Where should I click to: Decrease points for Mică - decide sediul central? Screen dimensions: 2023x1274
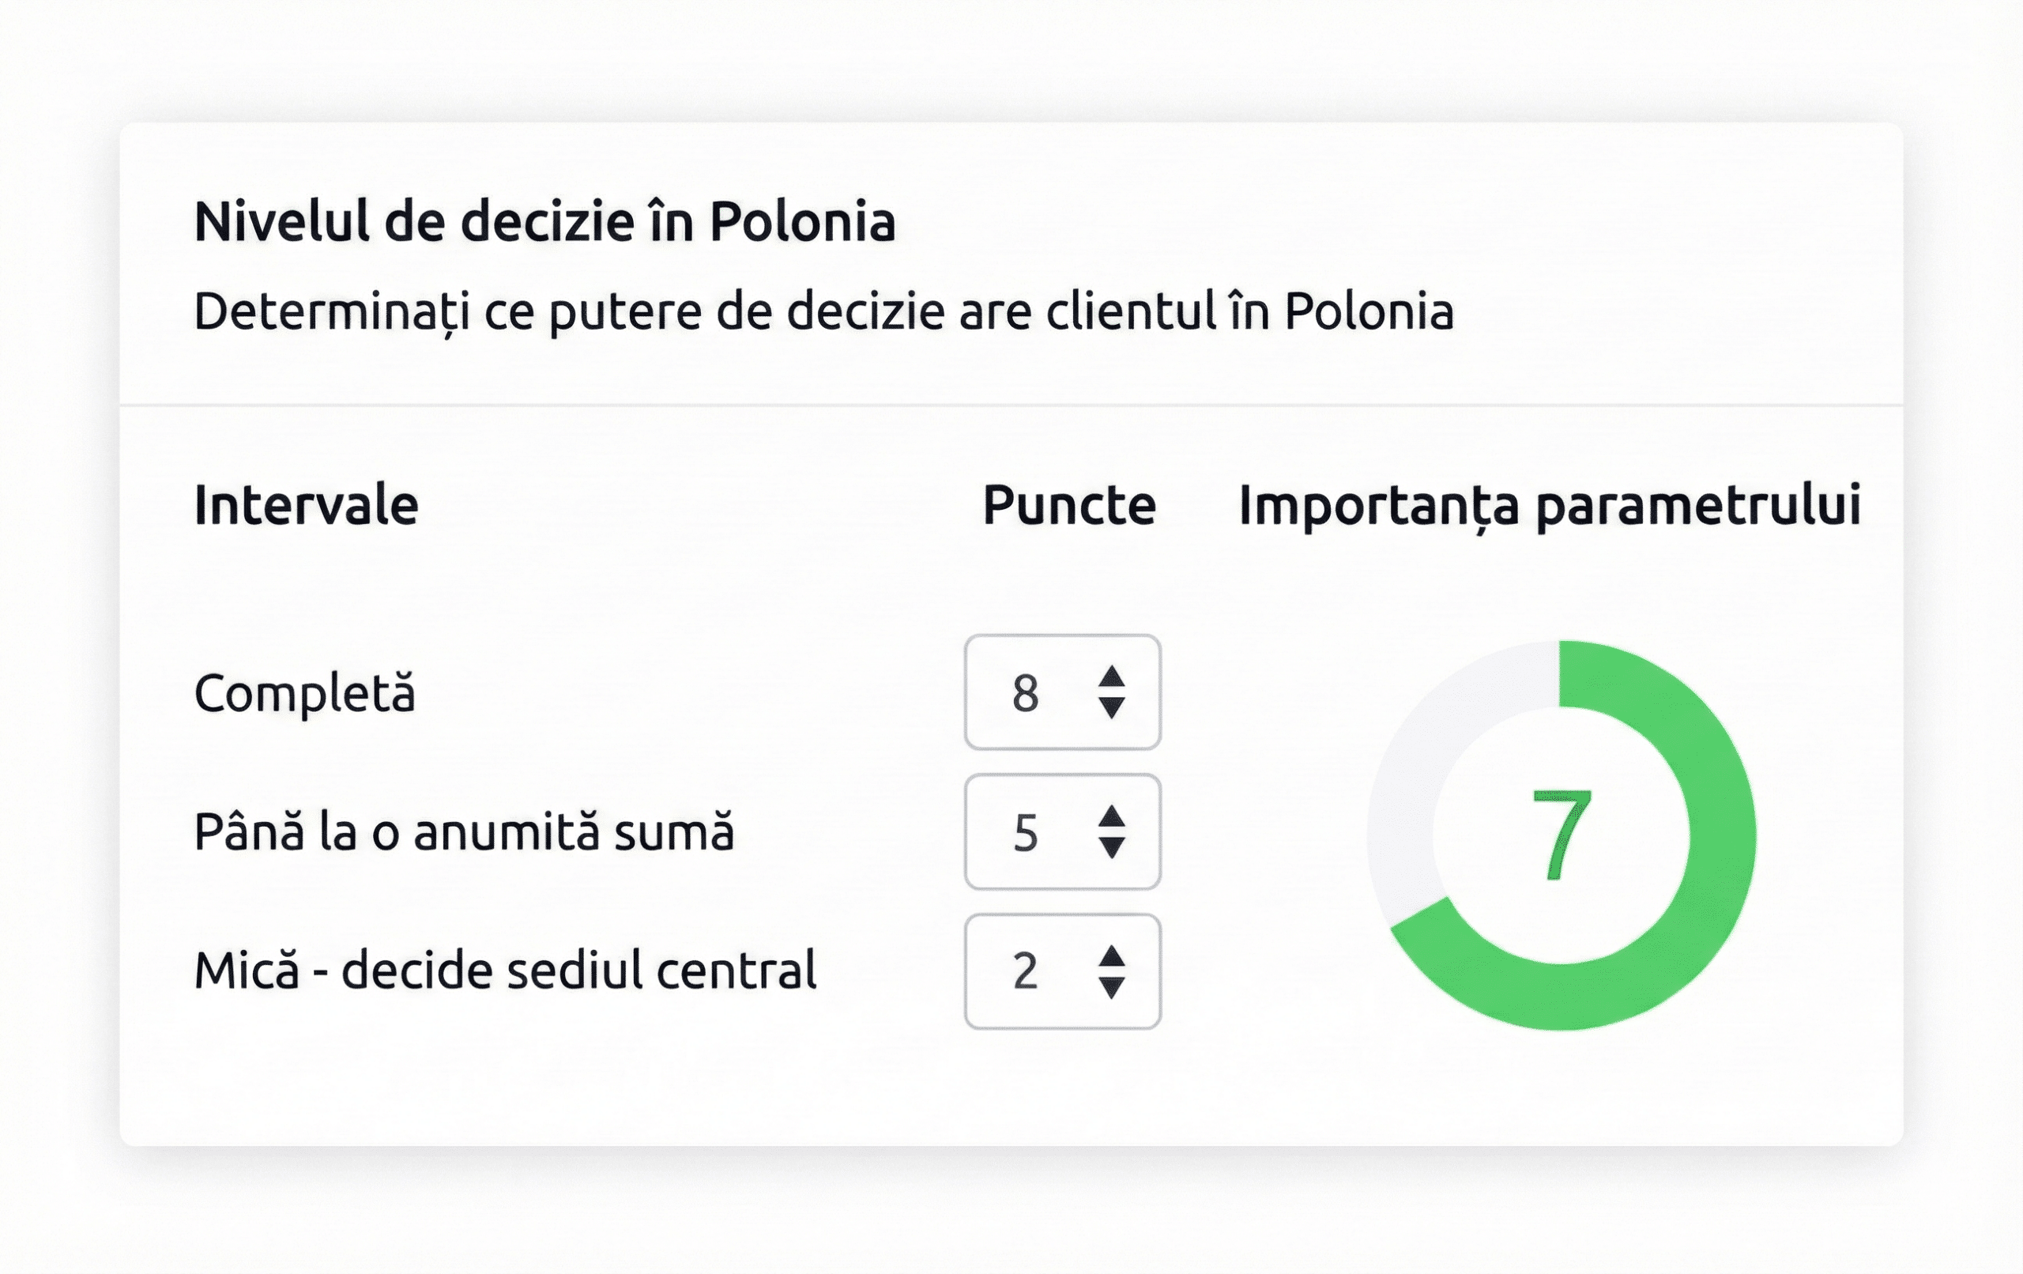click(x=1112, y=987)
